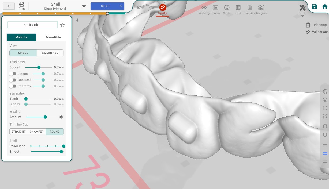329x189 pixels.
Task: Select the left-facing head profile view
Action: pos(325,91)
